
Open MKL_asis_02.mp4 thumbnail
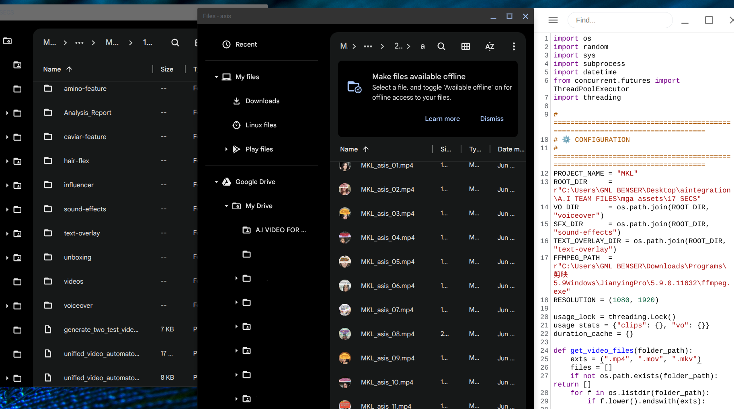click(345, 189)
